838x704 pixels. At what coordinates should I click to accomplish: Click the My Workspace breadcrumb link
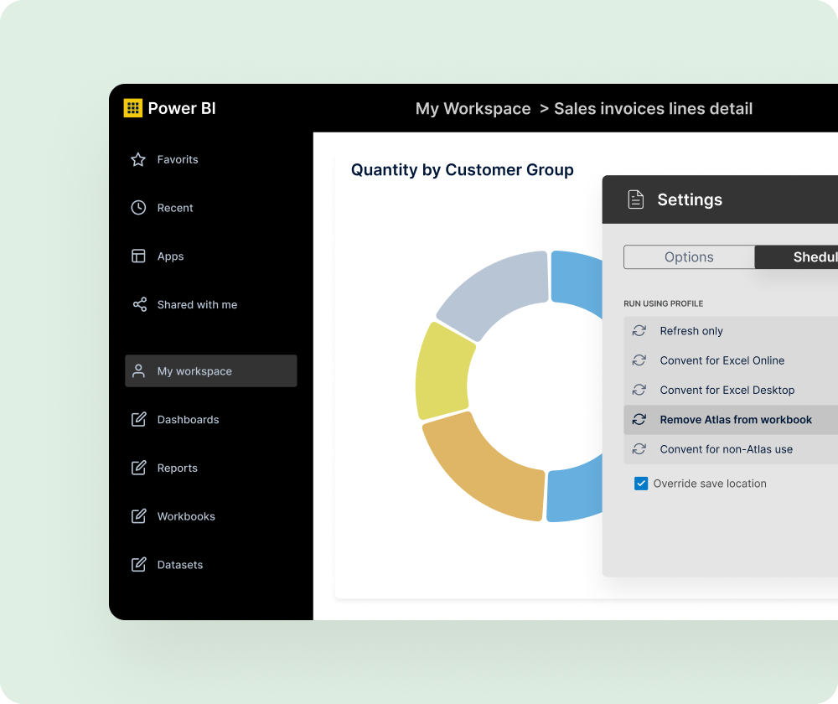pyautogui.click(x=473, y=109)
